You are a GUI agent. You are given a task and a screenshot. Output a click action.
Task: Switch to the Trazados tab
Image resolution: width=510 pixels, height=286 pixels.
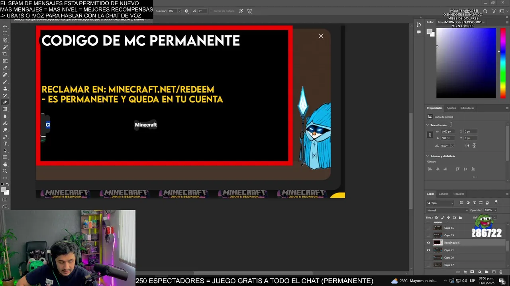tap(459, 194)
